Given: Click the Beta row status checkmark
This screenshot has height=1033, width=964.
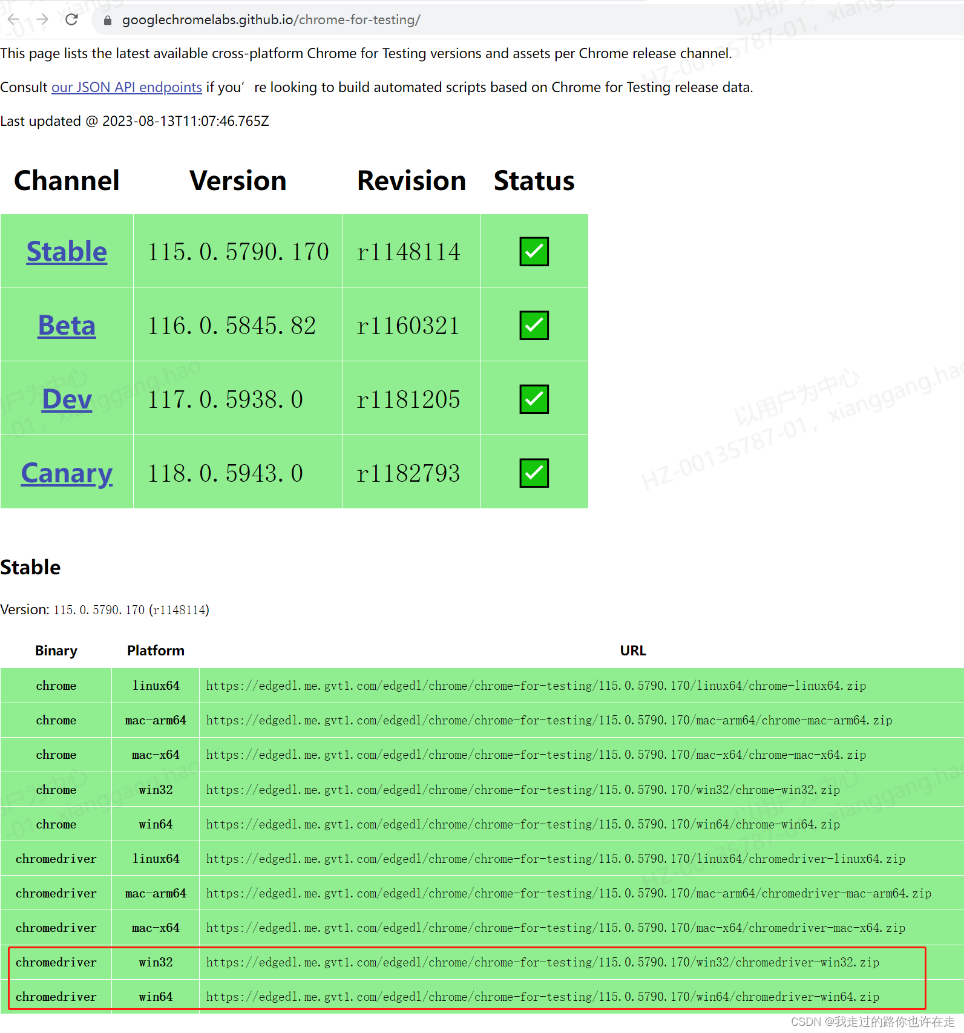Looking at the screenshot, I should tap(534, 325).
